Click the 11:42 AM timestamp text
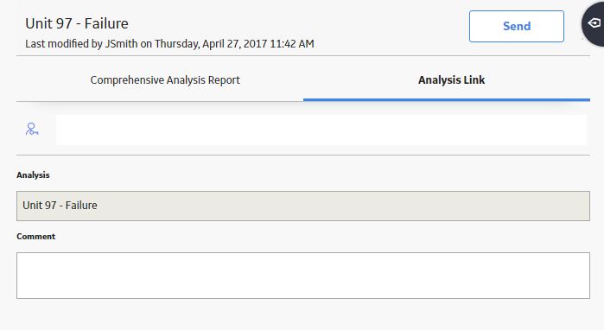Screen dimensions: 604x330 [291, 44]
